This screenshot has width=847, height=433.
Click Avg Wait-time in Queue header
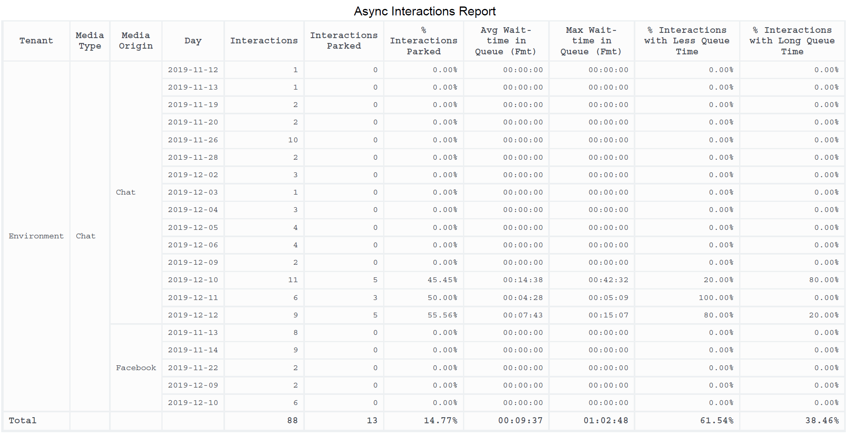click(506, 41)
